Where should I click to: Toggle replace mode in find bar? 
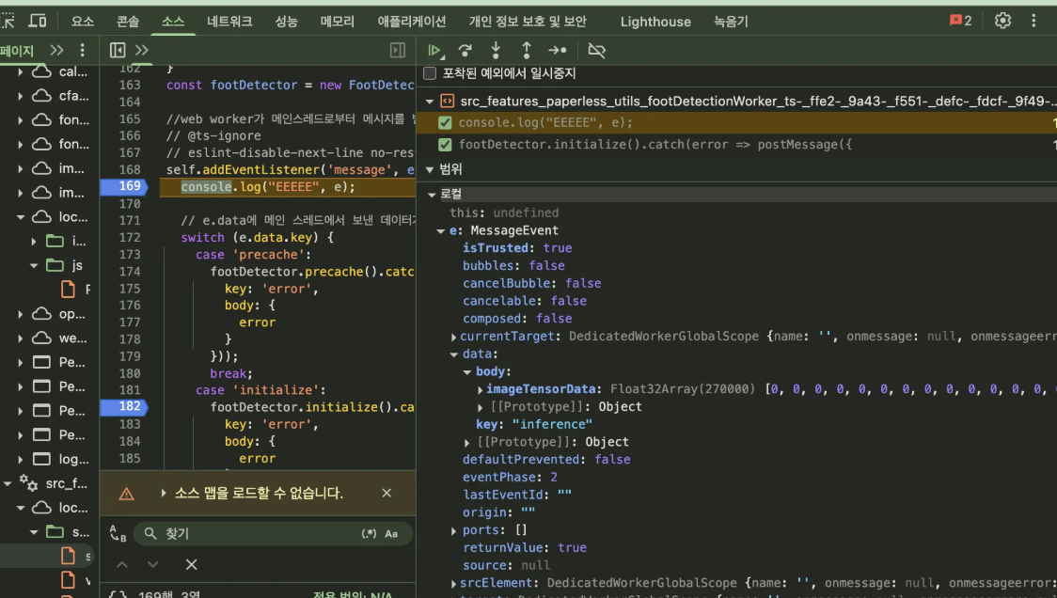click(x=118, y=533)
